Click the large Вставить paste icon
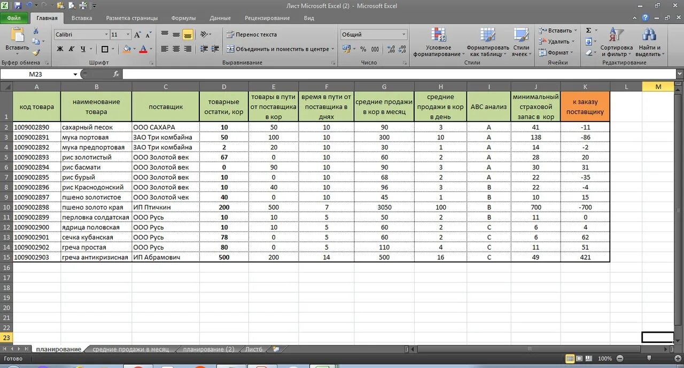The image size is (684, 368). pos(17,35)
